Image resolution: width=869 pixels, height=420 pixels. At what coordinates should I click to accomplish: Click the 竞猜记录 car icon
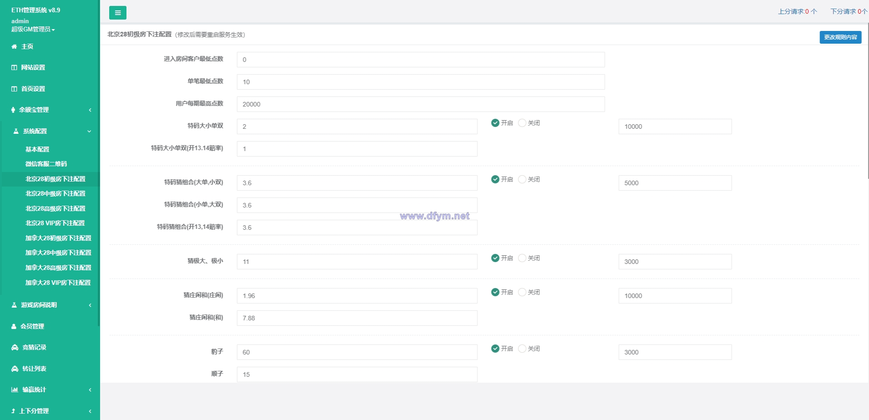[15, 347]
